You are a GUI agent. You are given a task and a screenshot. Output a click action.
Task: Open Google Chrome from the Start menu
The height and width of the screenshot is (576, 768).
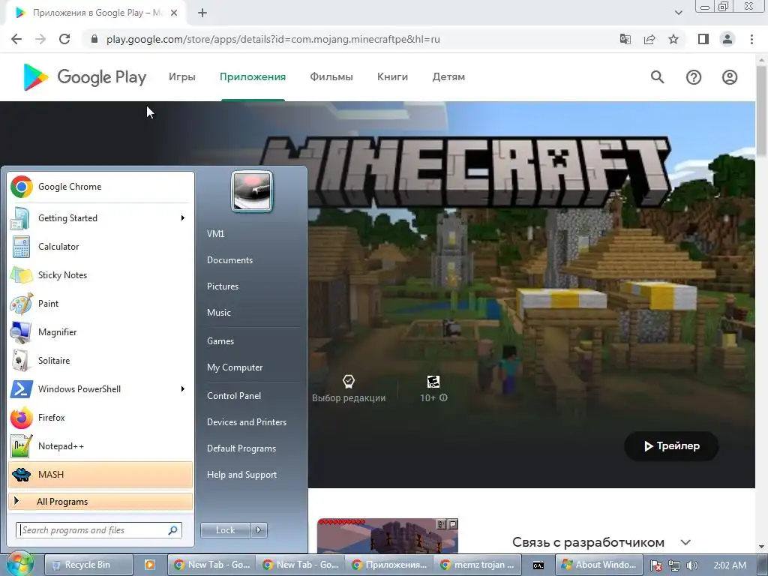(100, 187)
